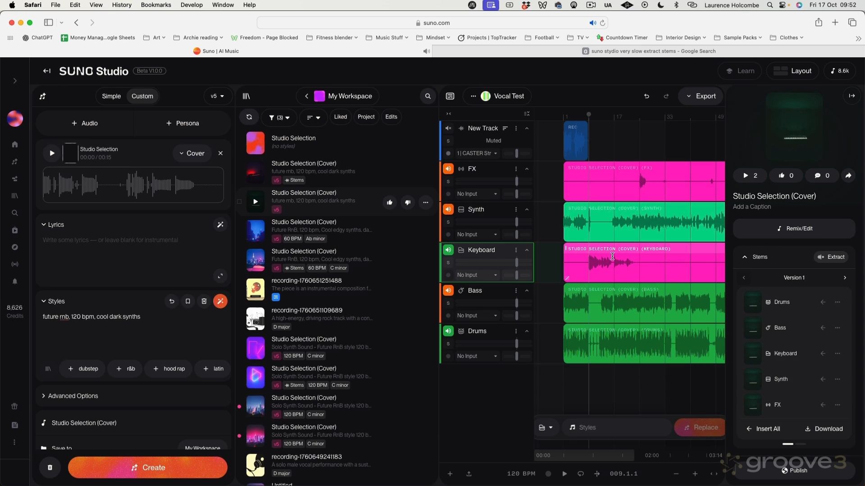Click the orange Create button

tap(148, 468)
